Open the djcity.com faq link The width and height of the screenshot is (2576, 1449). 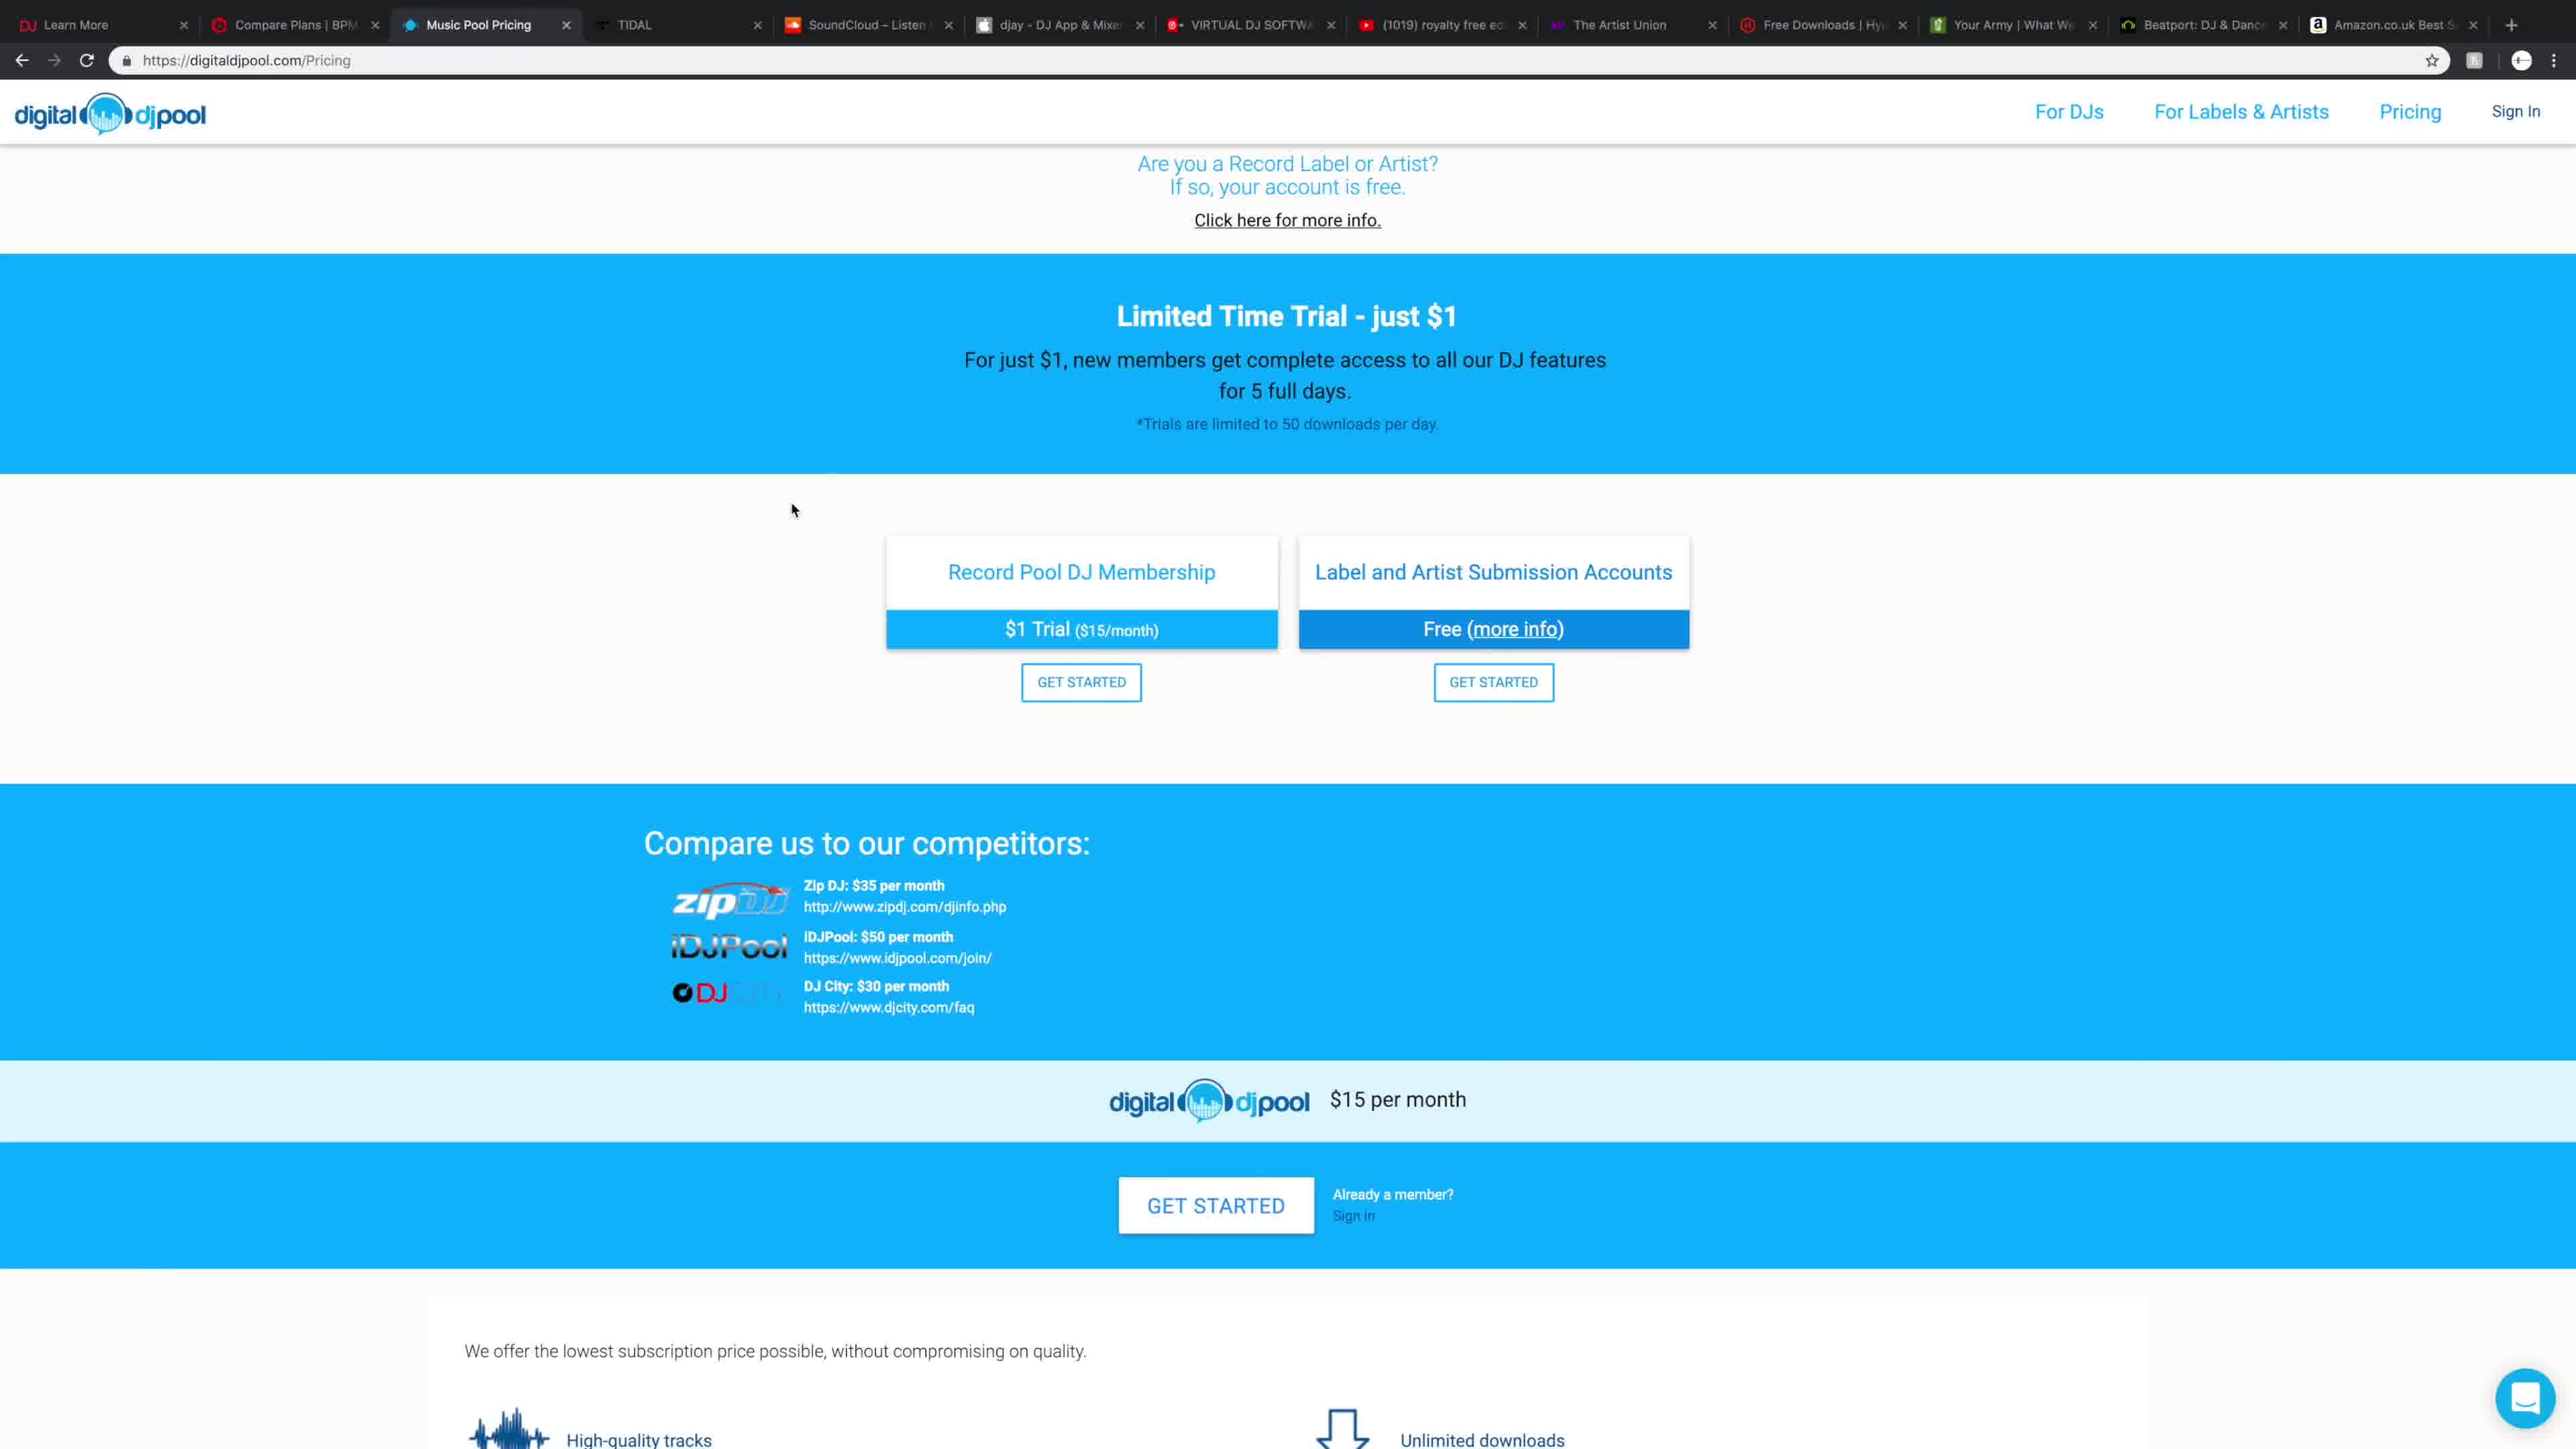889,1007
